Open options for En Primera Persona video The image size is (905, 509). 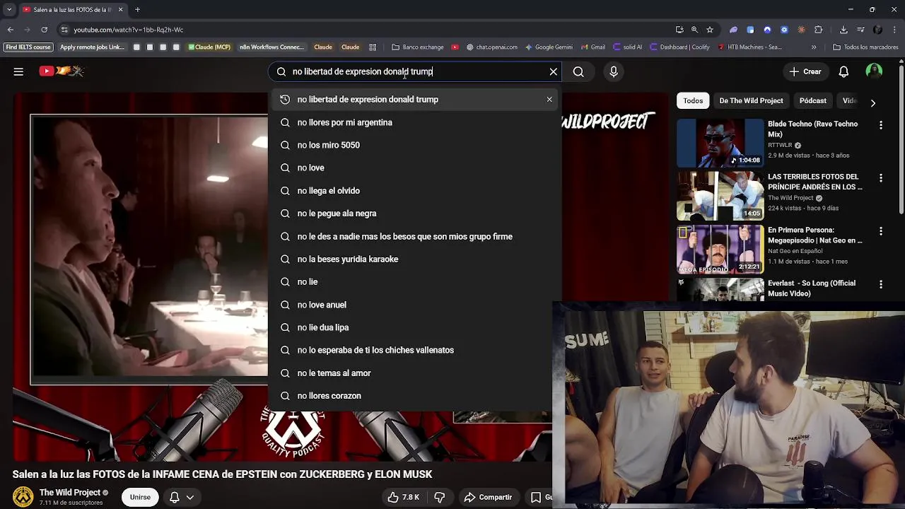(881, 231)
